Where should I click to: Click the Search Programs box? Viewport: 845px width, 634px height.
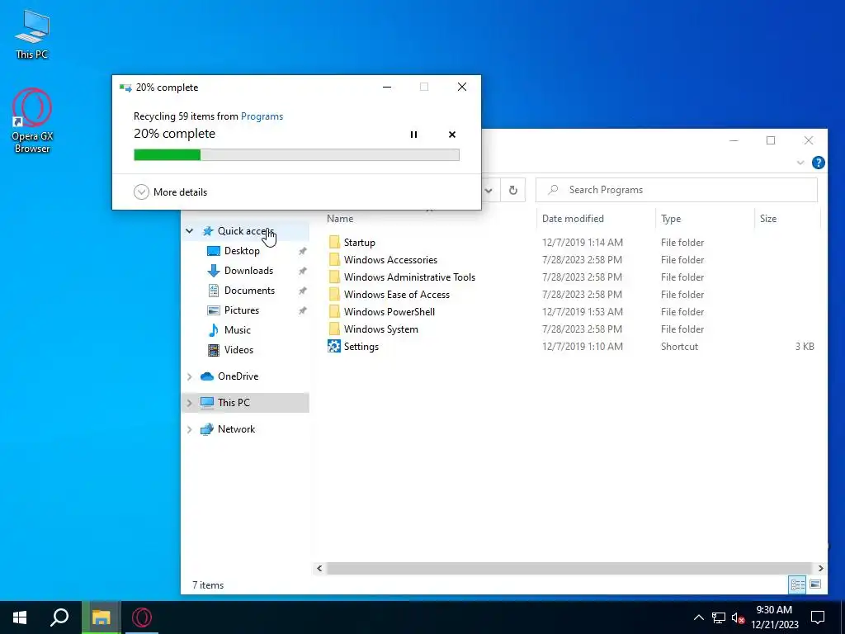pos(677,190)
